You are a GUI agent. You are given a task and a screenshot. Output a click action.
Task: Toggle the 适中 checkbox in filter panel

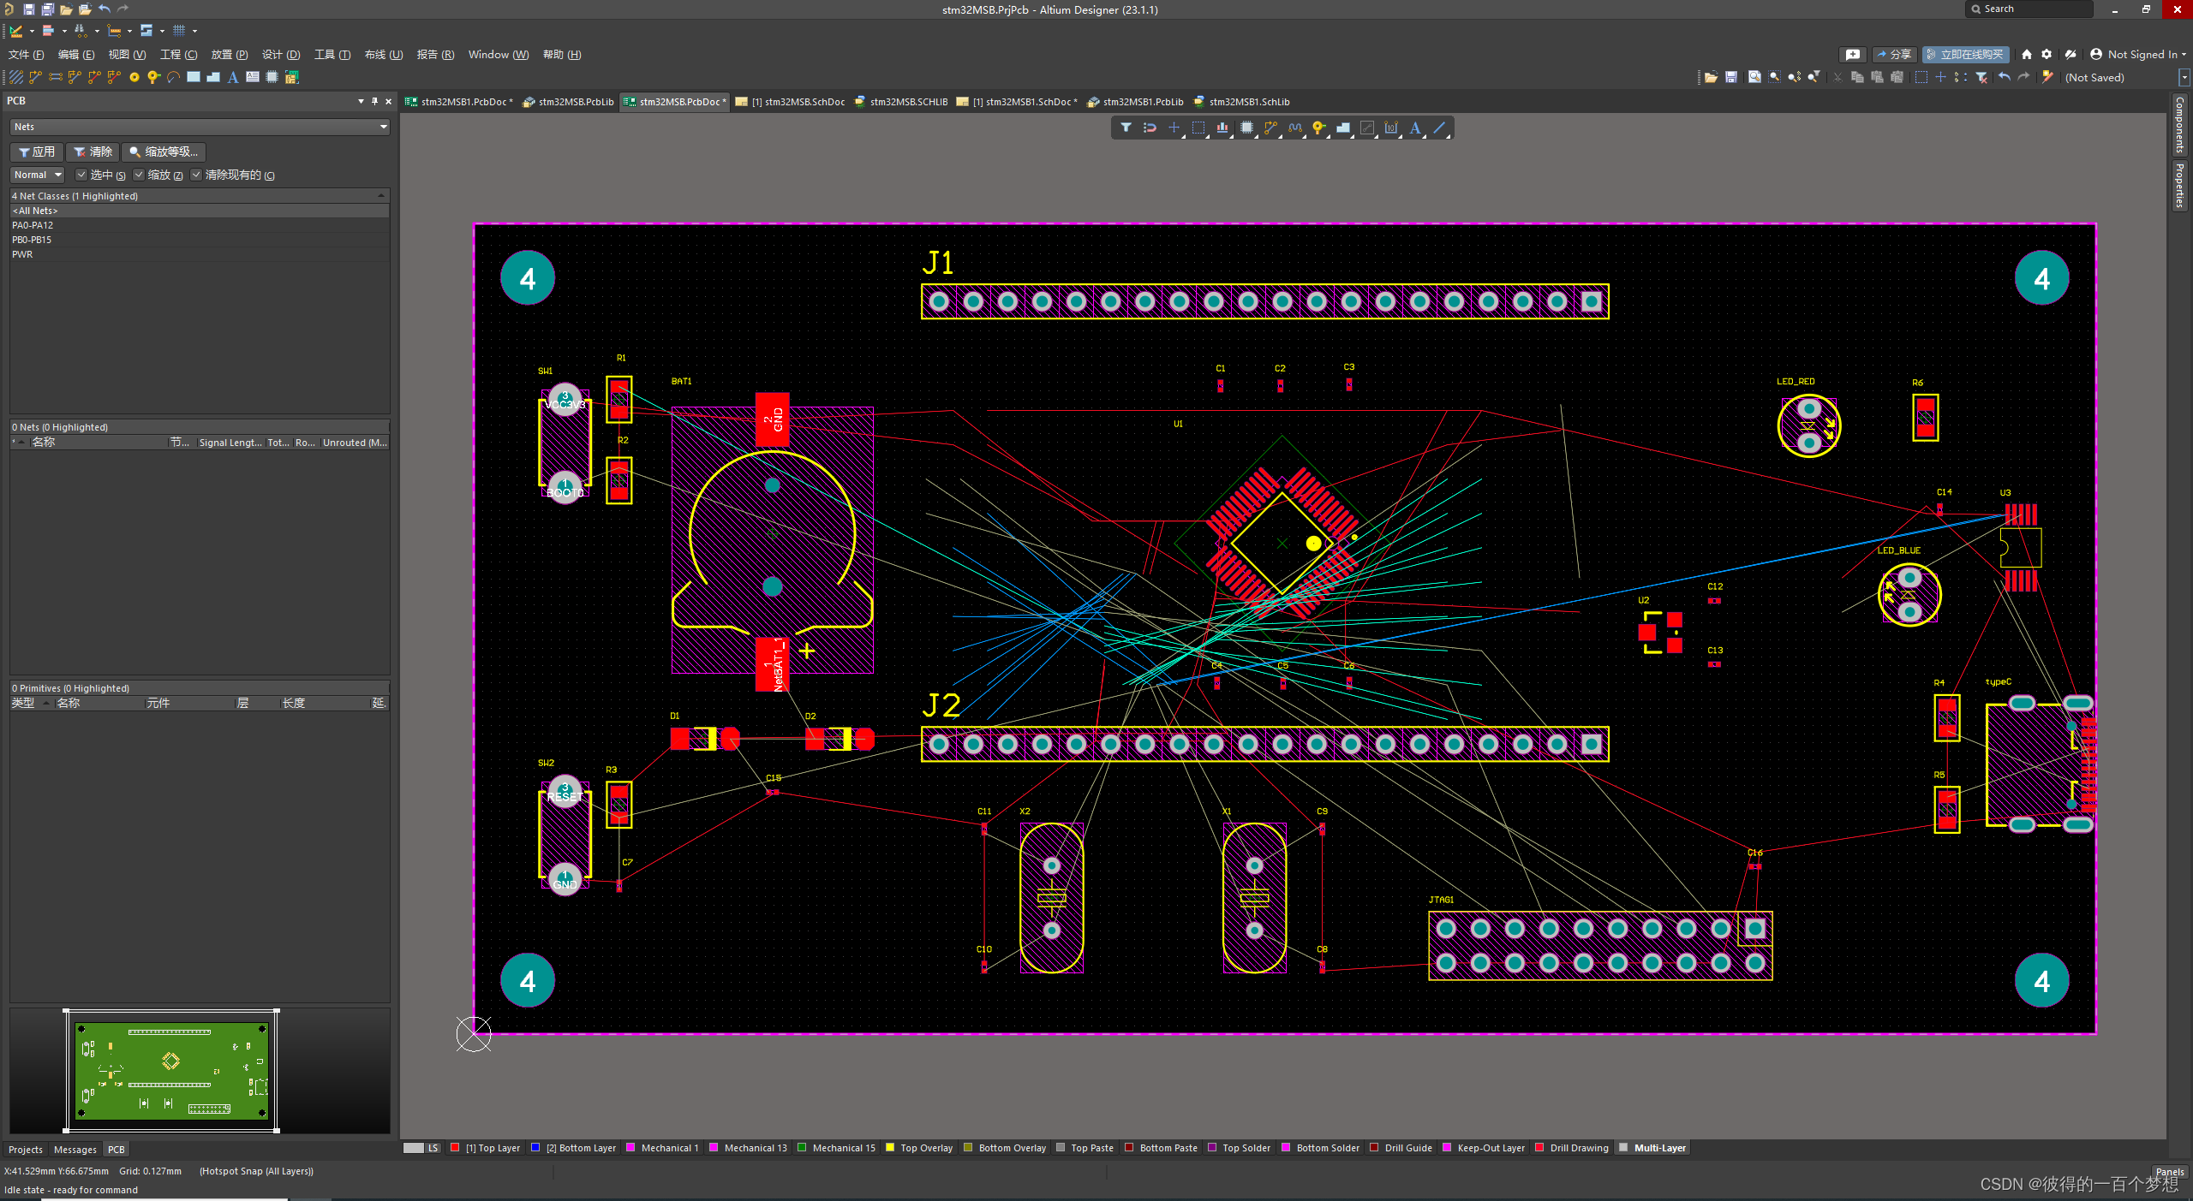point(83,175)
